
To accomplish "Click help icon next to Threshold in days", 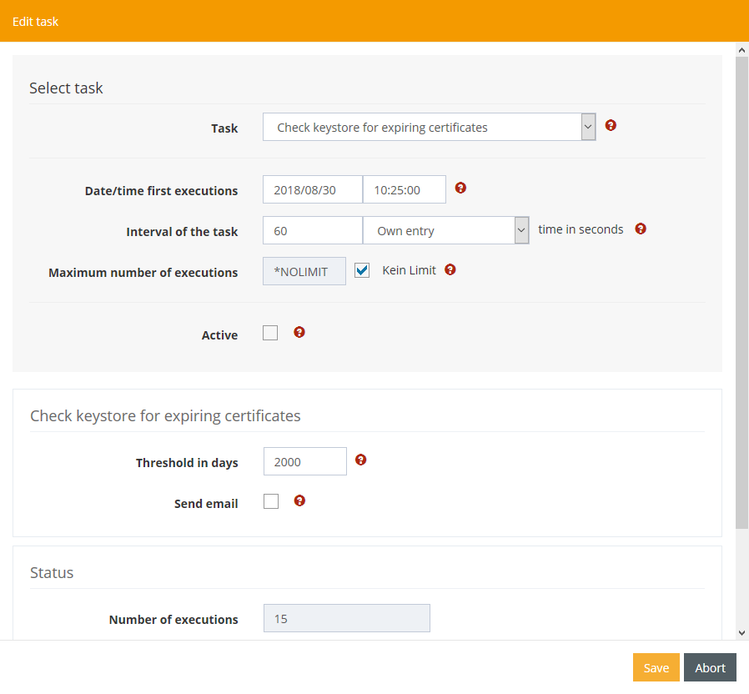I will click(x=361, y=460).
